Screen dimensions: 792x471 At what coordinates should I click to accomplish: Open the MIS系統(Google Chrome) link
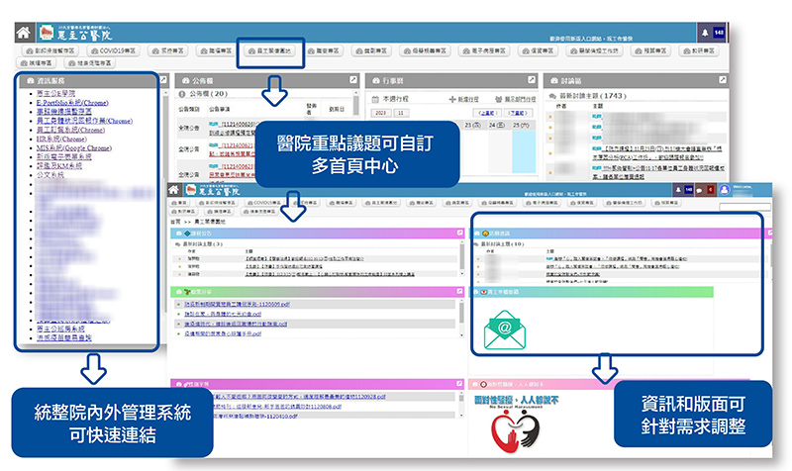pos(73,147)
